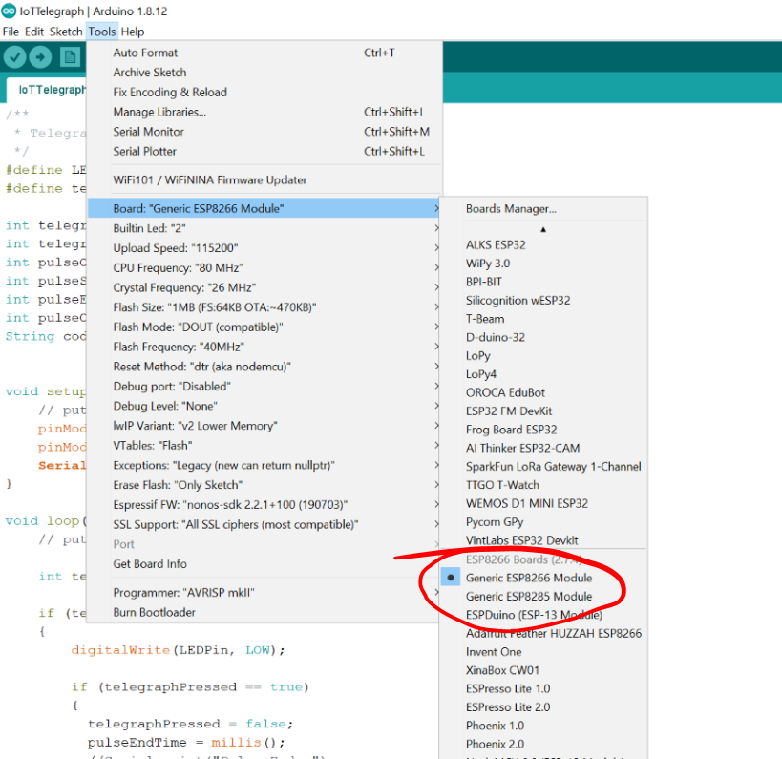Expand the Board: Generic ESP8266 Module submenu
The height and width of the screenshot is (759, 782).
(264, 208)
